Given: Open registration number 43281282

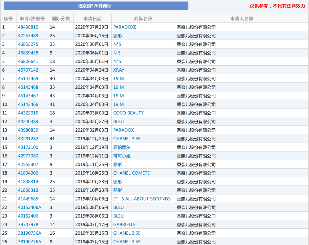Looking at the screenshot, I should click(28, 139).
